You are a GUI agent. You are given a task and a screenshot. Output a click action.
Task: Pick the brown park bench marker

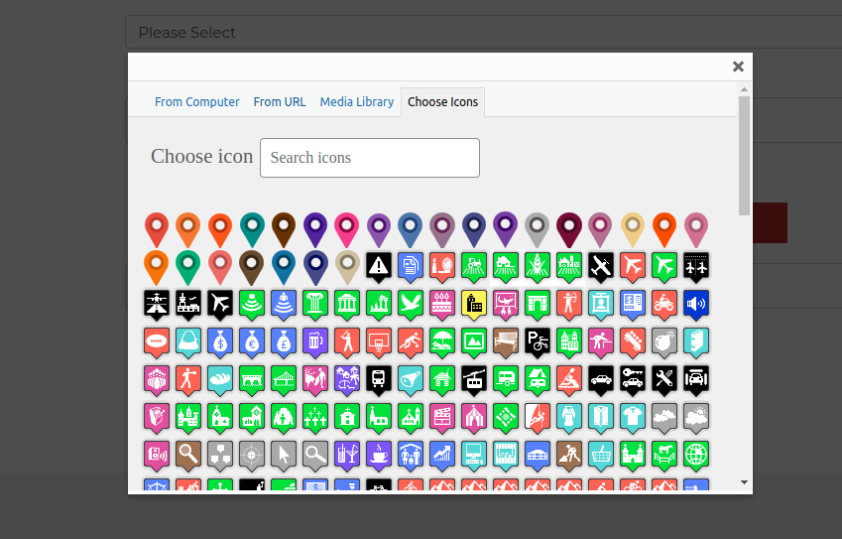point(506,341)
